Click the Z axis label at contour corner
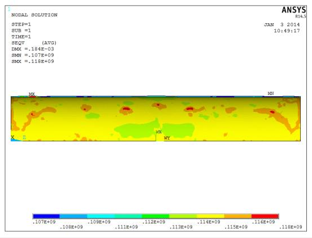The width and height of the screenshot is (312, 238). coord(24,137)
